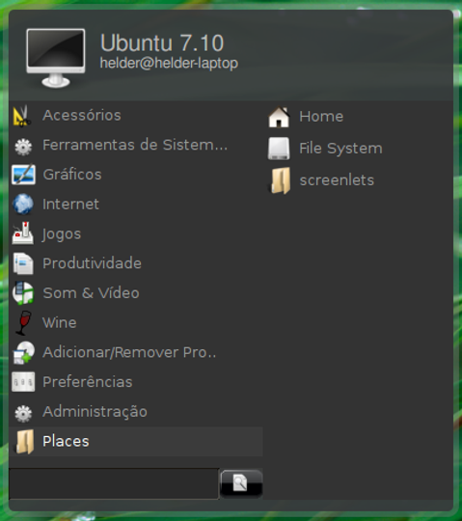Viewport: 462px width, 521px height.
Task: Open the Ferramentas de Sistema submenu
Action: tap(136, 145)
